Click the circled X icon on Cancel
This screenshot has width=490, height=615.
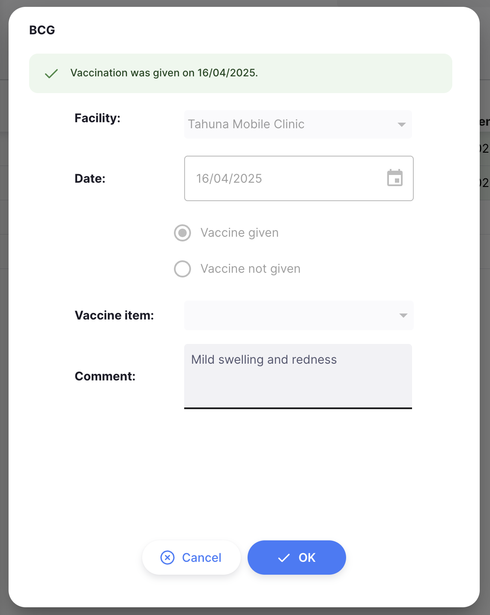pyautogui.click(x=167, y=558)
